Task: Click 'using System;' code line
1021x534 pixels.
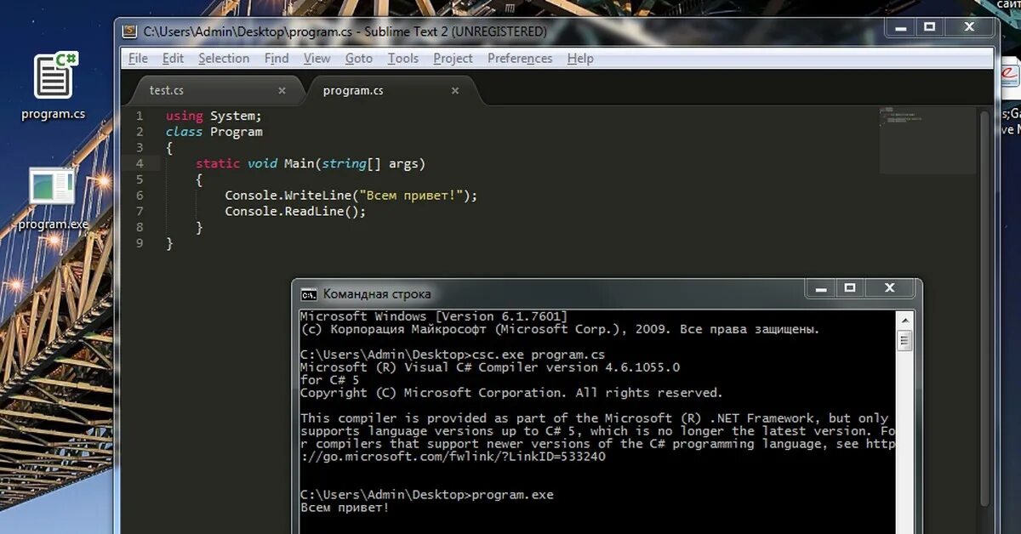Action: tap(214, 116)
